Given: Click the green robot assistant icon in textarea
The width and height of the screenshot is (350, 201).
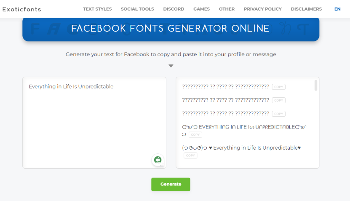Looking at the screenshot, I should point(158,160).
